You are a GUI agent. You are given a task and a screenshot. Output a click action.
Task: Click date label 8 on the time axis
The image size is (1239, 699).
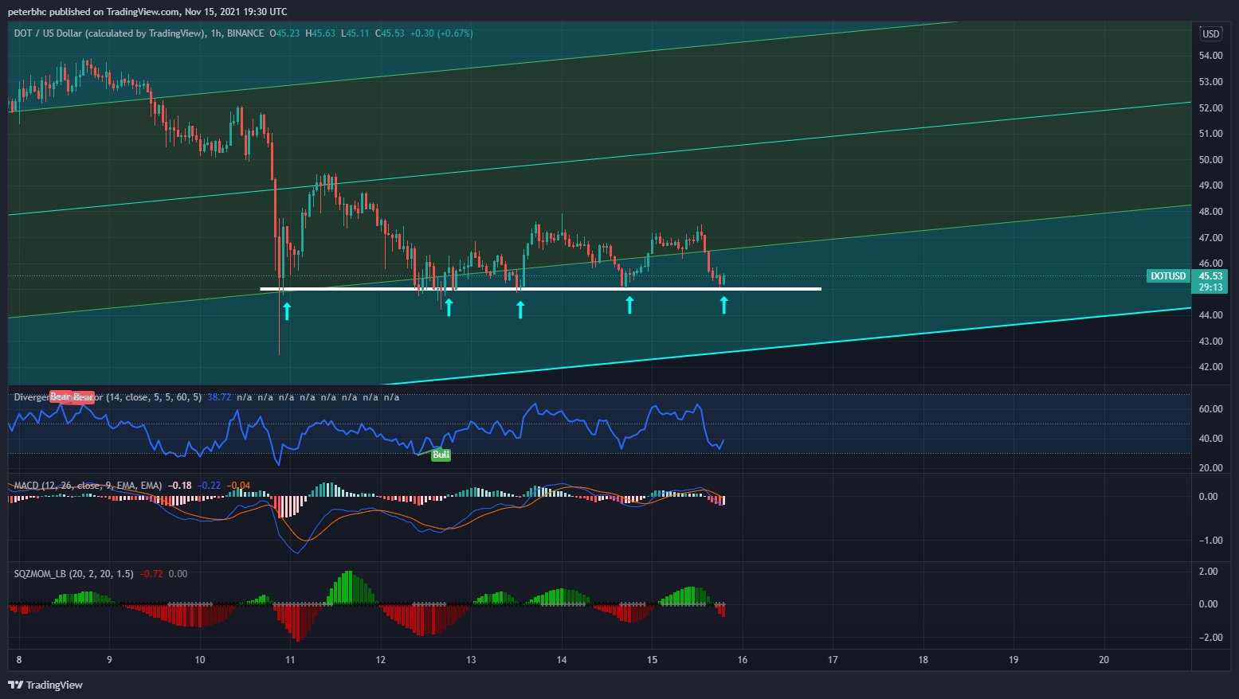(x=18, y=659)
